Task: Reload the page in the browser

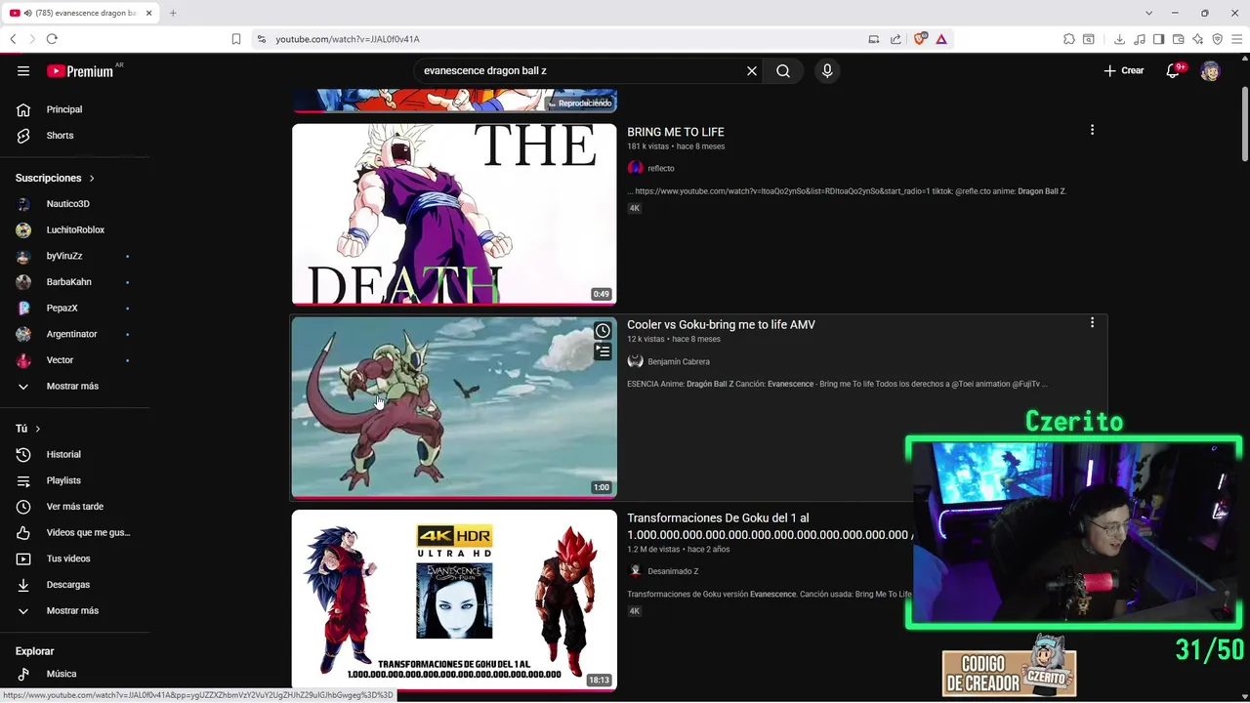Action: coord(52,39)
